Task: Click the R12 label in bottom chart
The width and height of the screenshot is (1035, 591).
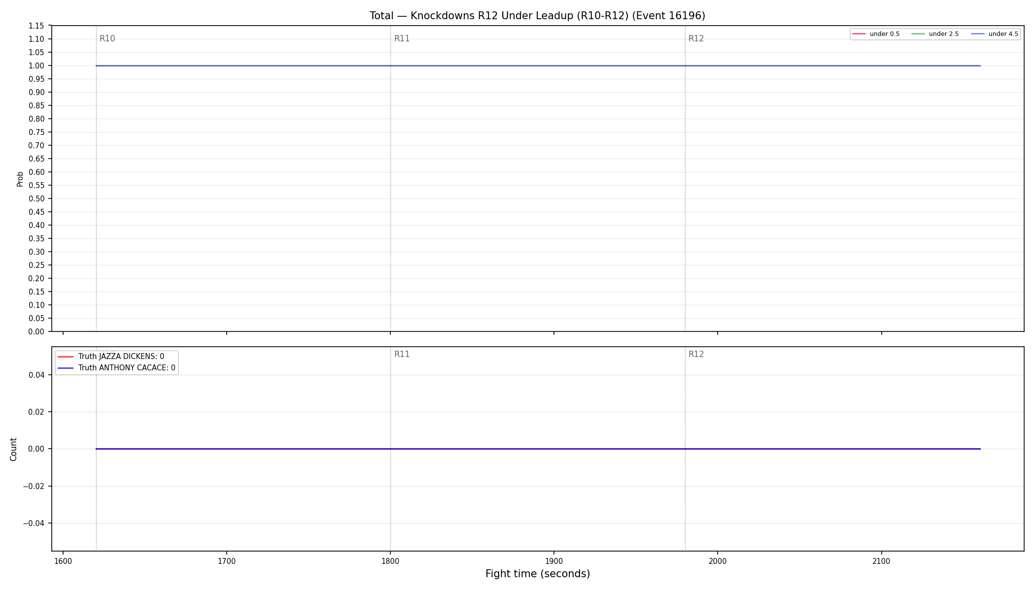Action: click(696, 355)
